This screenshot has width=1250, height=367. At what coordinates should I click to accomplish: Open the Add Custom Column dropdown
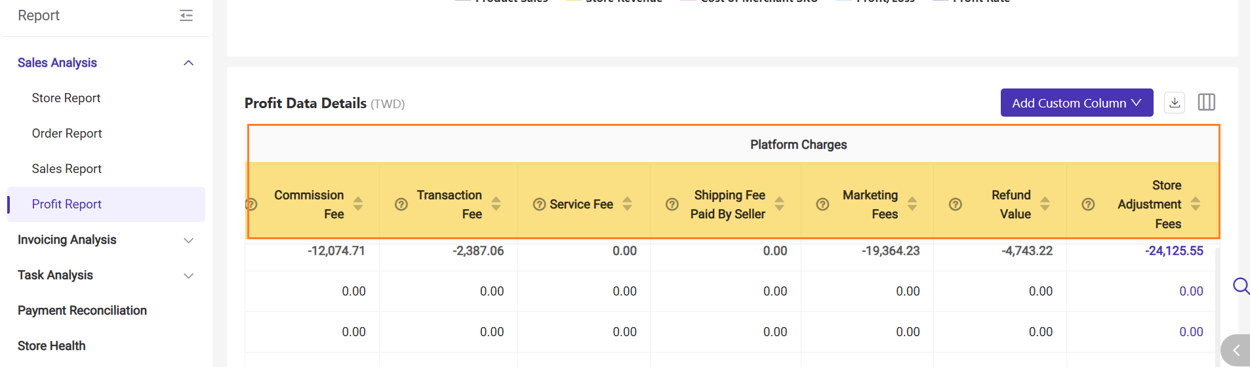tap(1076, 103)
